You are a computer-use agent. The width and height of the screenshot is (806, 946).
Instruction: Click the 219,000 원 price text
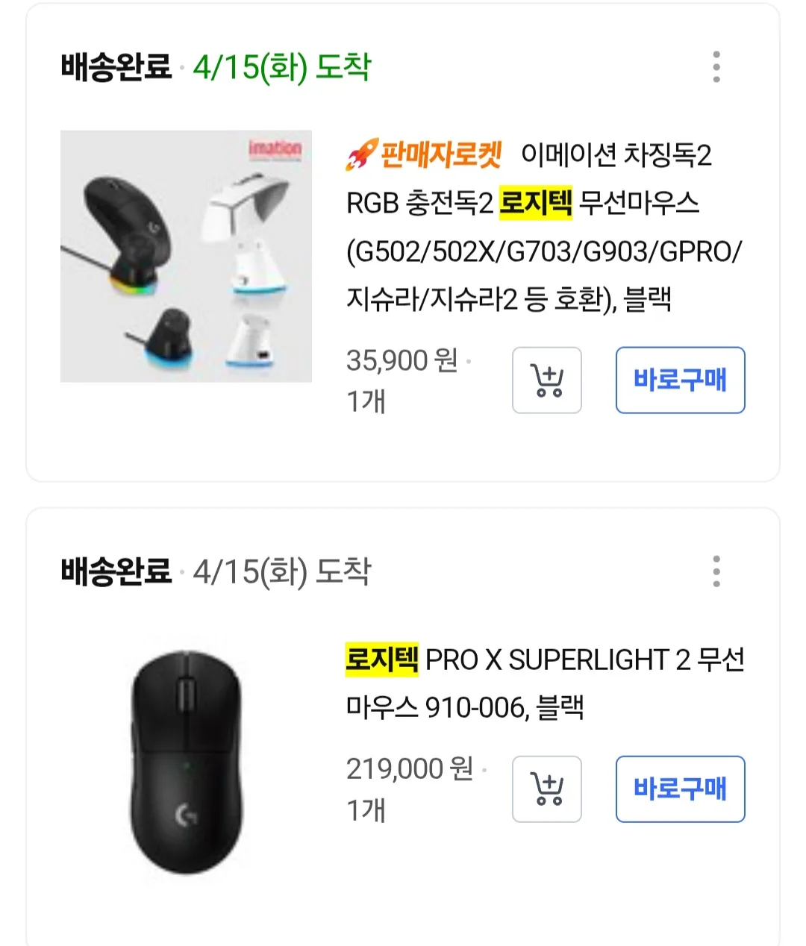pyautogui.click(x=410, y=768)
